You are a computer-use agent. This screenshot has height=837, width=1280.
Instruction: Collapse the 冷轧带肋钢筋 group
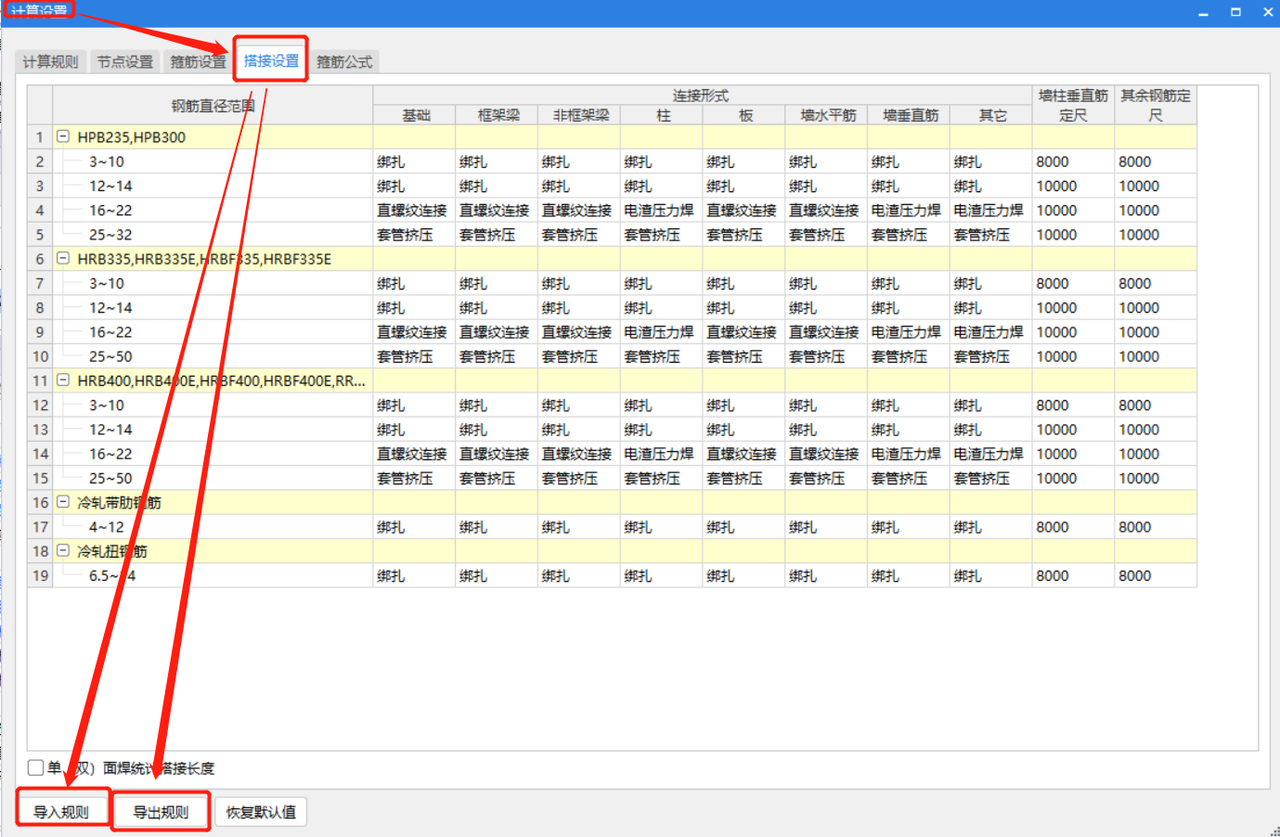pyautogui.click(x=63, y=502)
